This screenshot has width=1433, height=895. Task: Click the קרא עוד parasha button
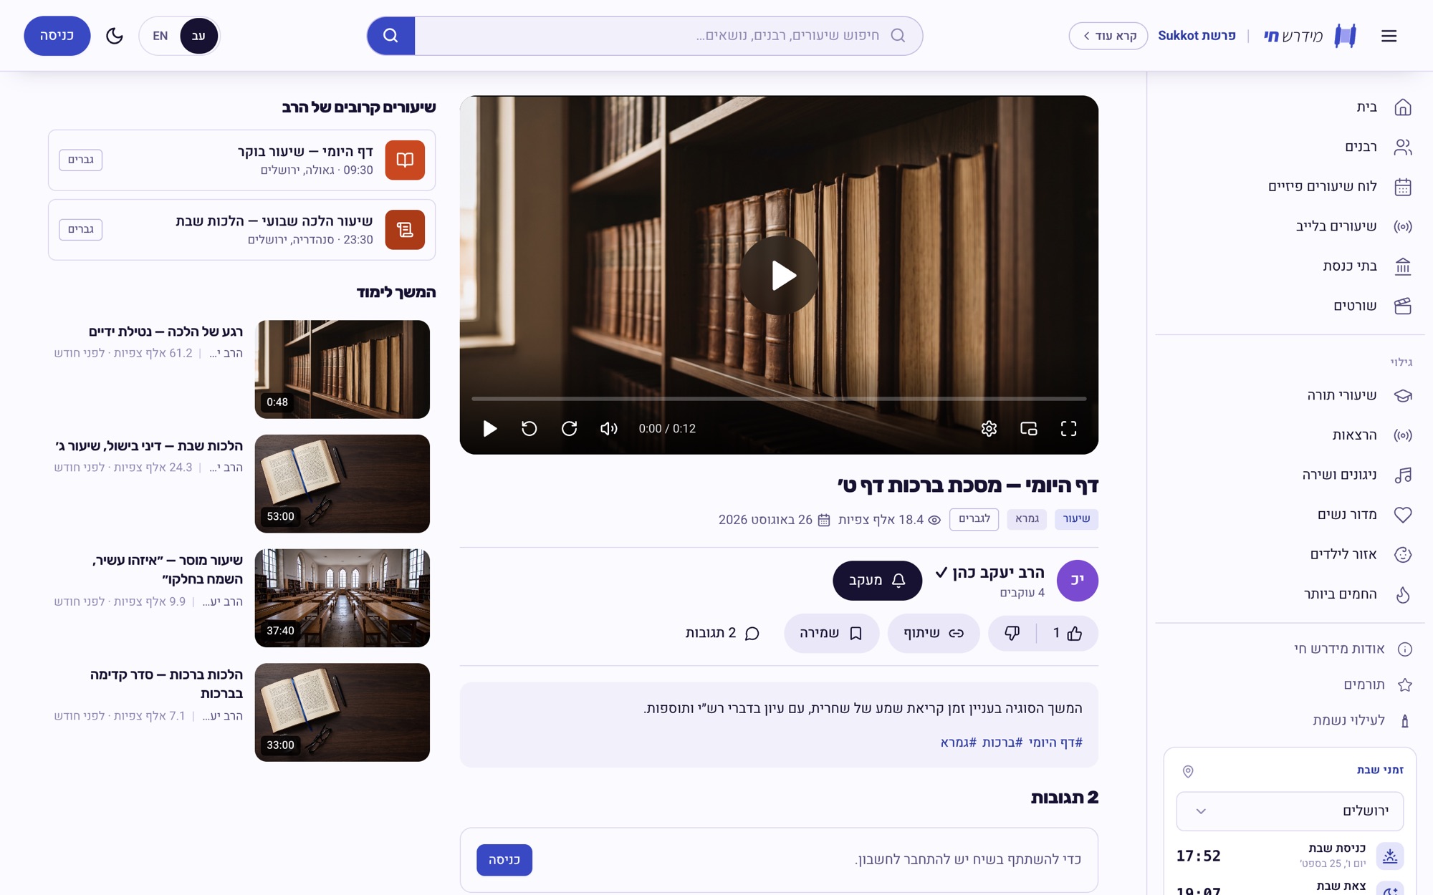point(1108,36)
